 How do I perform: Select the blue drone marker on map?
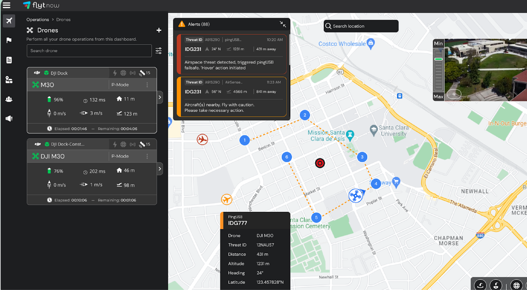pos(356,196)
